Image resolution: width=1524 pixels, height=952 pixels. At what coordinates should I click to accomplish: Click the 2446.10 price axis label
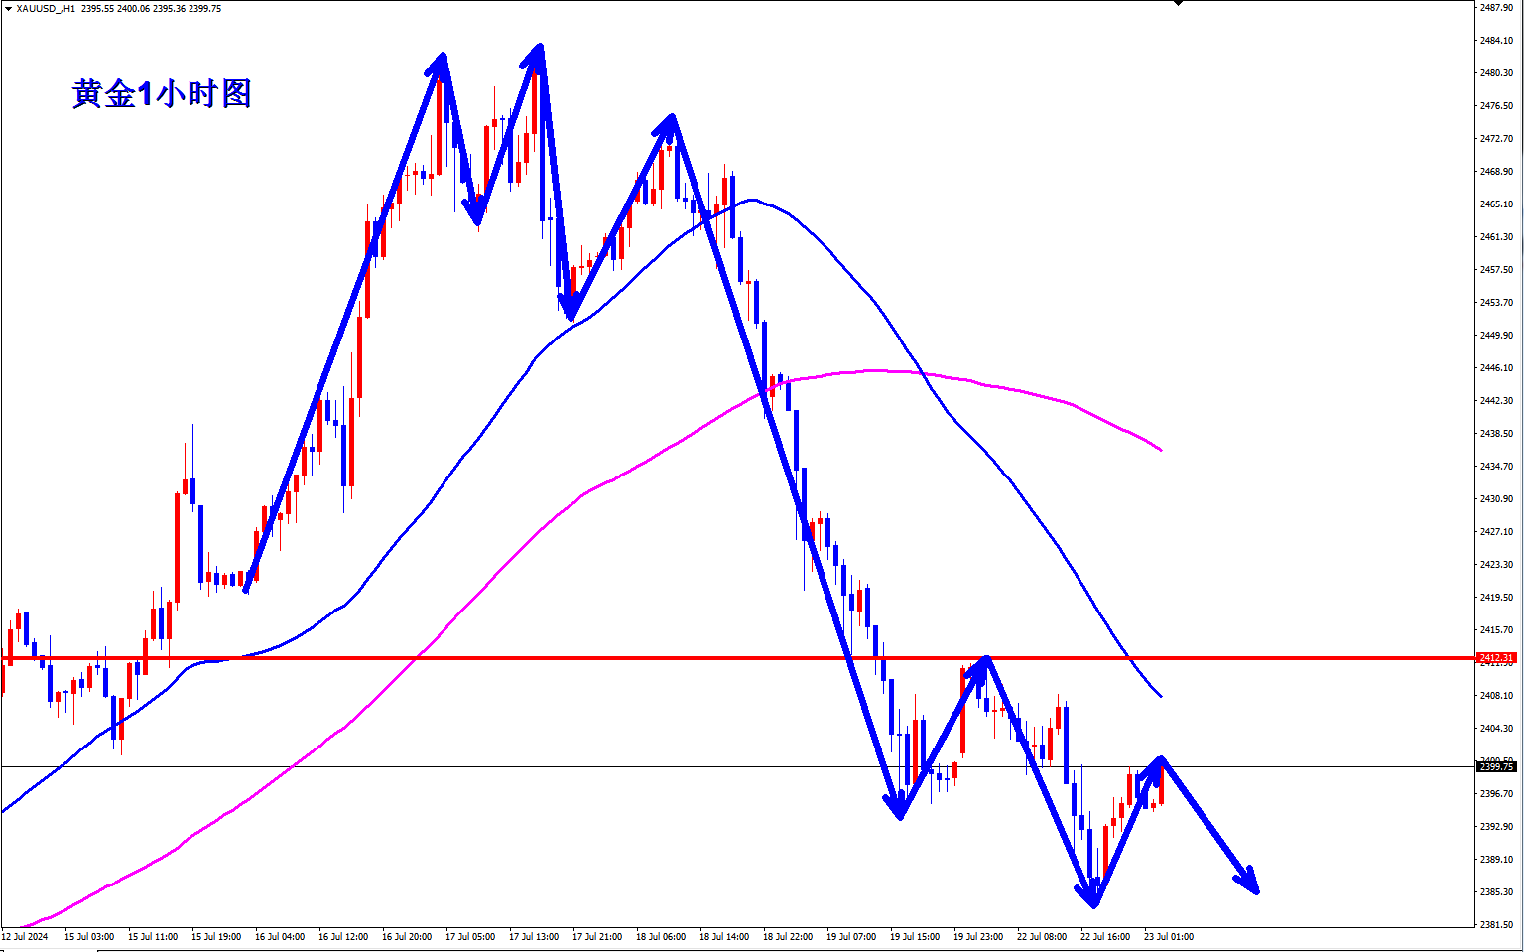(x=1496, y=368)
